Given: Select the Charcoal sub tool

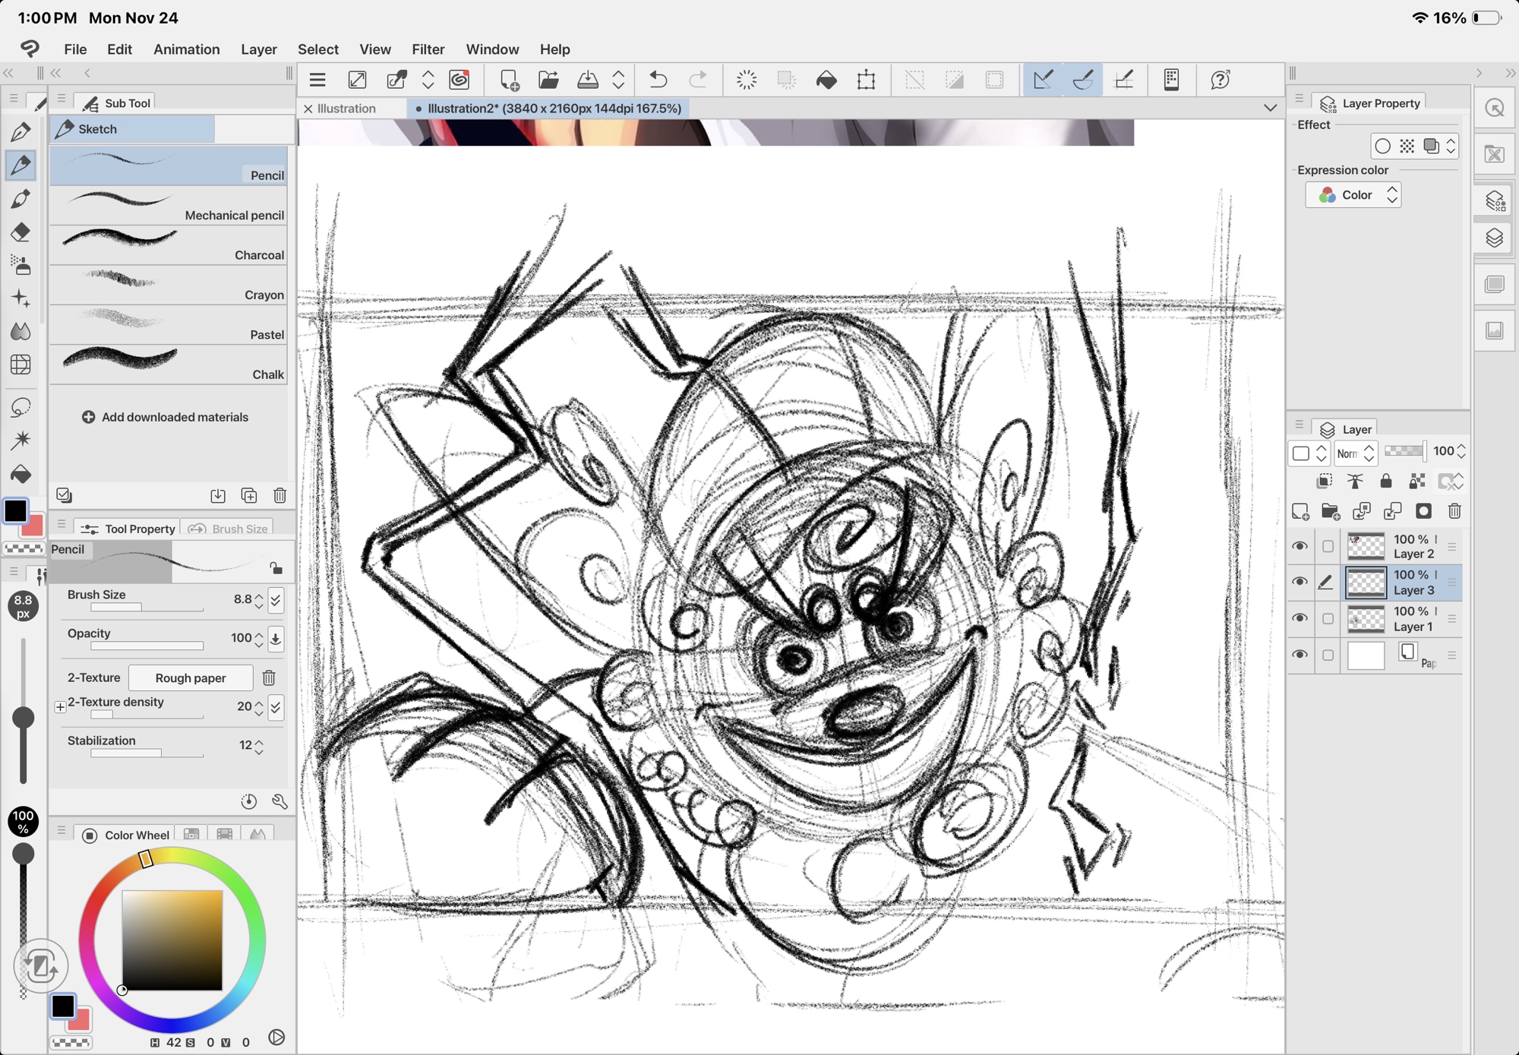Looking at the screenshot, I should click(169, 245).
